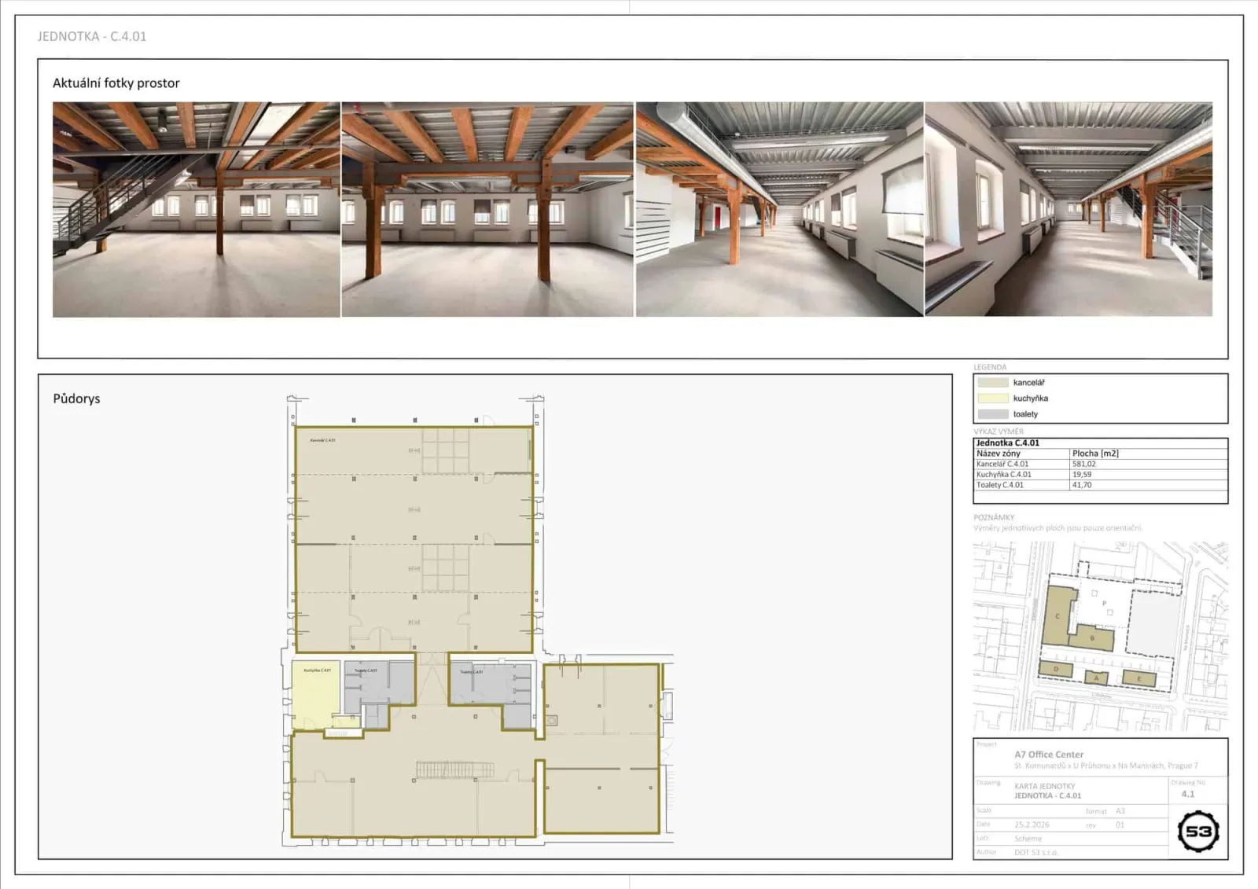Select the 'Kancelář C.4.01' table cell
The height and width of the screenshot is (889, 1258).
pyautogui.click(x=1002, y=464)
